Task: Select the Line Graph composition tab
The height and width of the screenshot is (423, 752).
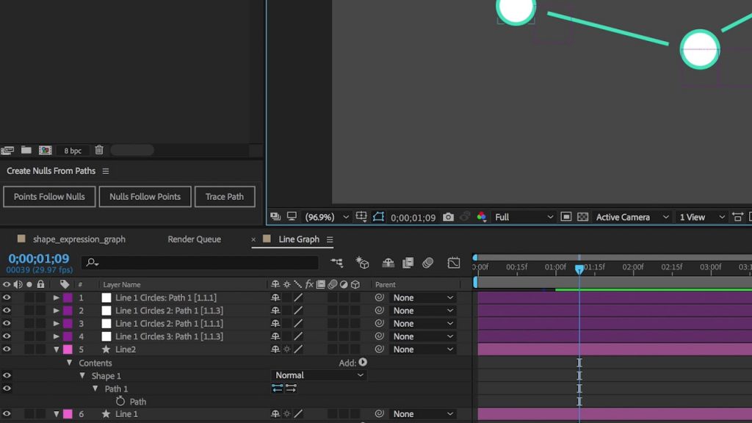Action: point(299,239)
